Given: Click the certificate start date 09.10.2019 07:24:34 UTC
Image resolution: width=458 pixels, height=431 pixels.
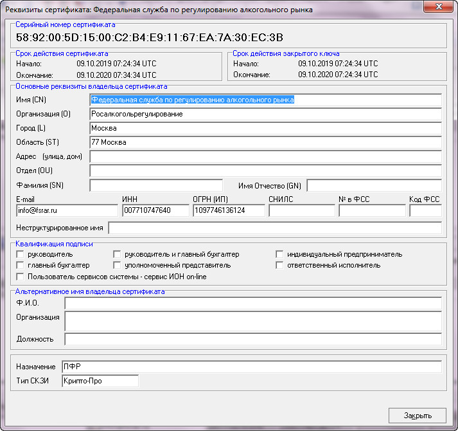Looking at the screenshot, I should 116,64.
